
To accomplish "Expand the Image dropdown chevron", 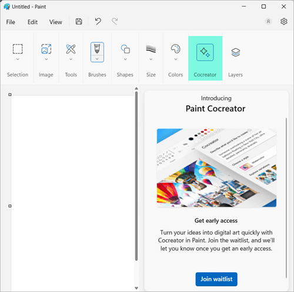I will [46, 59].
